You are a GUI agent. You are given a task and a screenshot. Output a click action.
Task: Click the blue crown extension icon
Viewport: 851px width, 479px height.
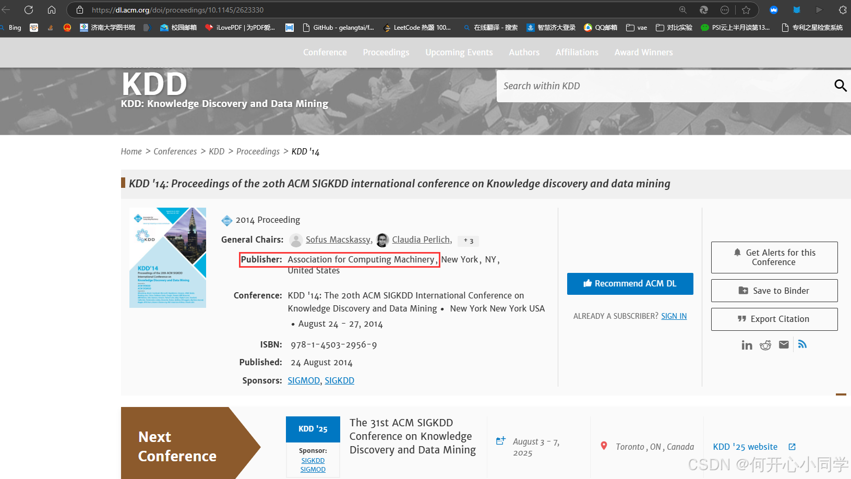click(x=774, y=10)
